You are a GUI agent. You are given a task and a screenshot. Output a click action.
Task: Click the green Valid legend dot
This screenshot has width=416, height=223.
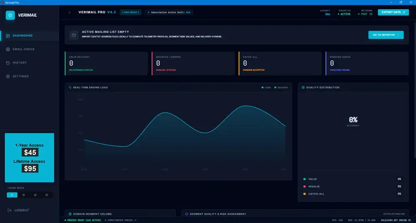pyautogui.click(x=305, y=179)
